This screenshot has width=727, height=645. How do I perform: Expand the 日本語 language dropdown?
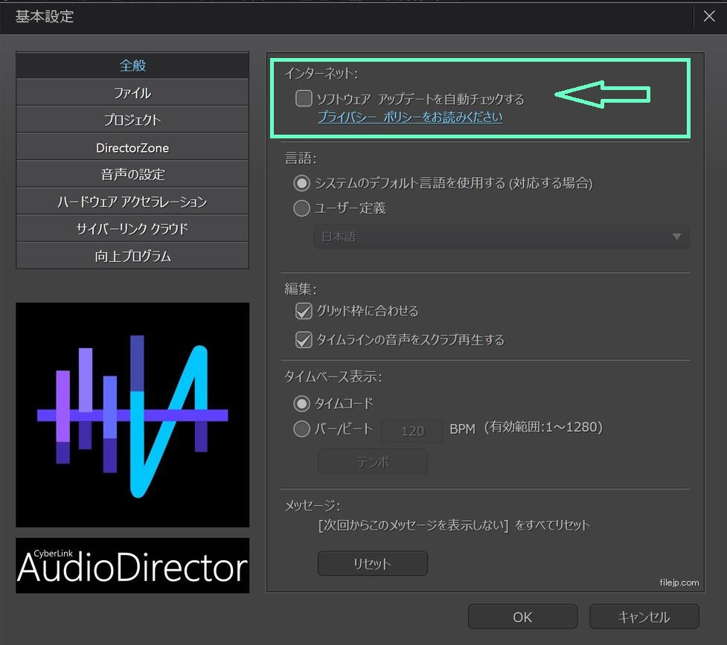coord(502,237)
